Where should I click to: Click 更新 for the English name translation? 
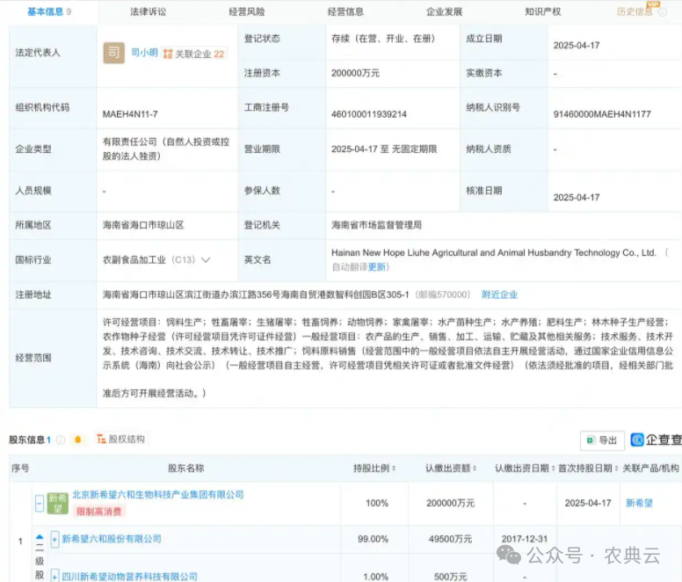tap(377, 267)
